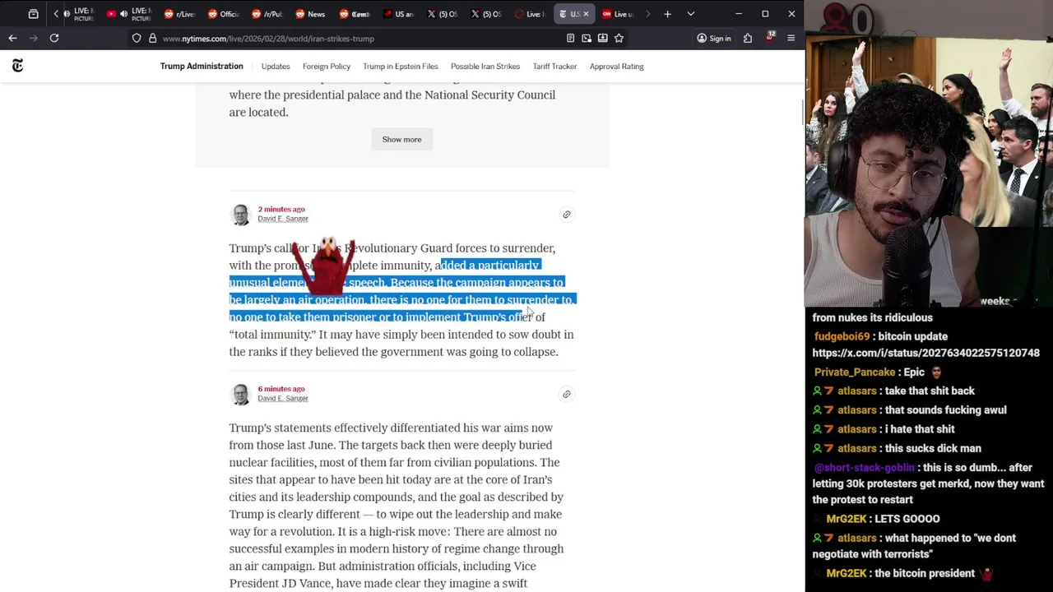1053x592 pixels.
Task: Click the '2 minutes ago' timestamp
Action: 281,209
